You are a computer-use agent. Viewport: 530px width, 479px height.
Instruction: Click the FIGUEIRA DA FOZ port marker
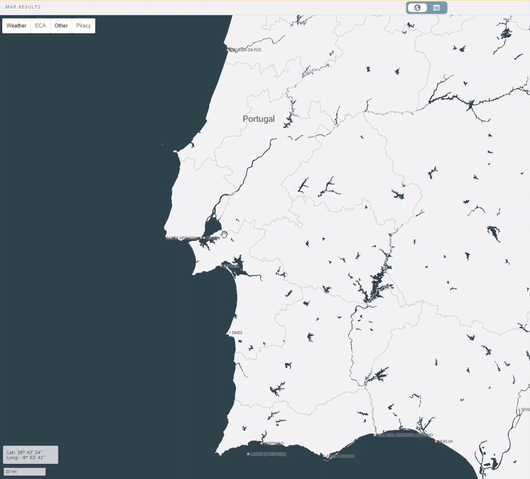[228, 50]
